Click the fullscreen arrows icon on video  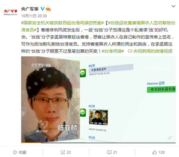pos(170,137)
